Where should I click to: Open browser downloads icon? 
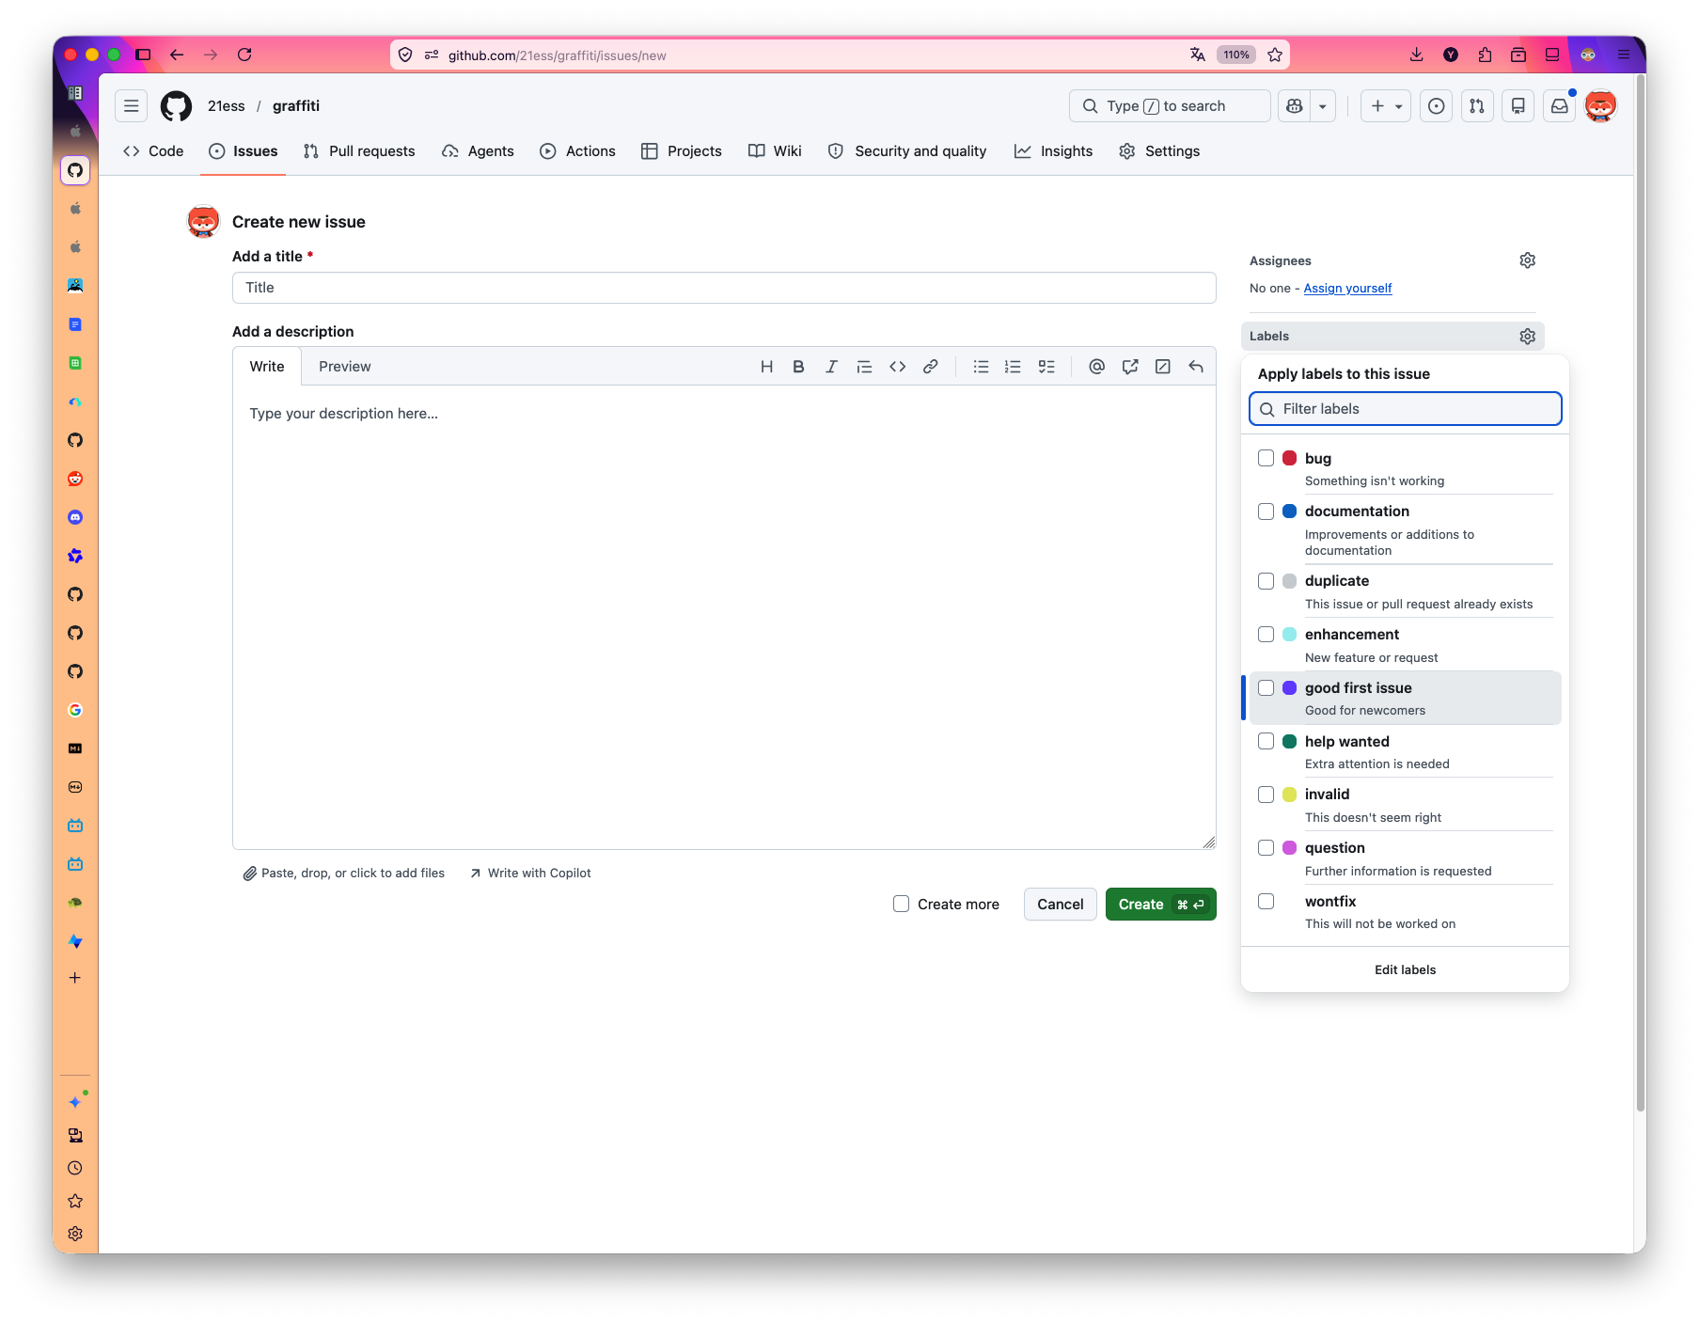point(1417,55)
